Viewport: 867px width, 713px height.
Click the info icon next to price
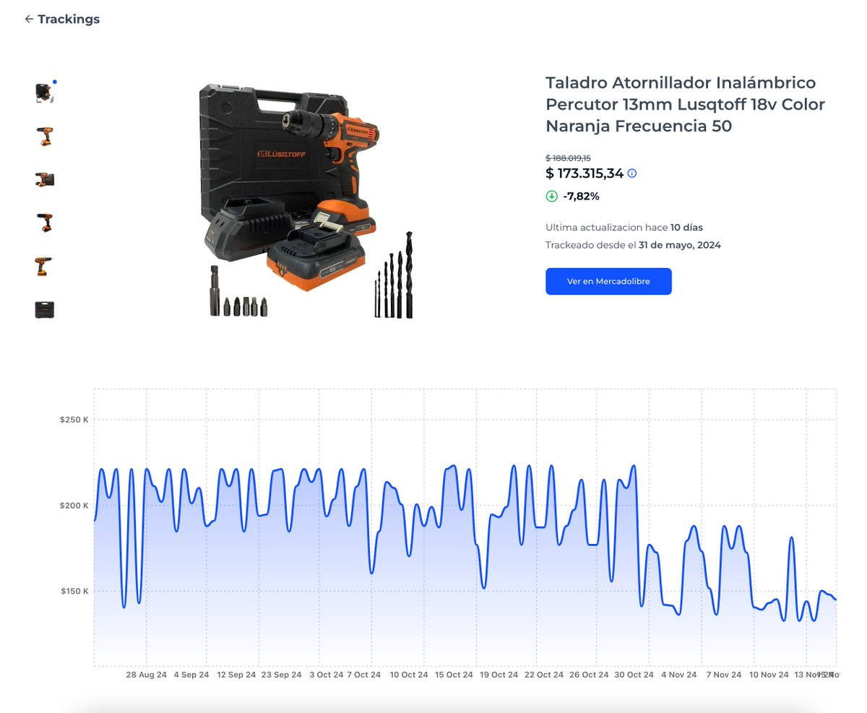tap(632, 173)
